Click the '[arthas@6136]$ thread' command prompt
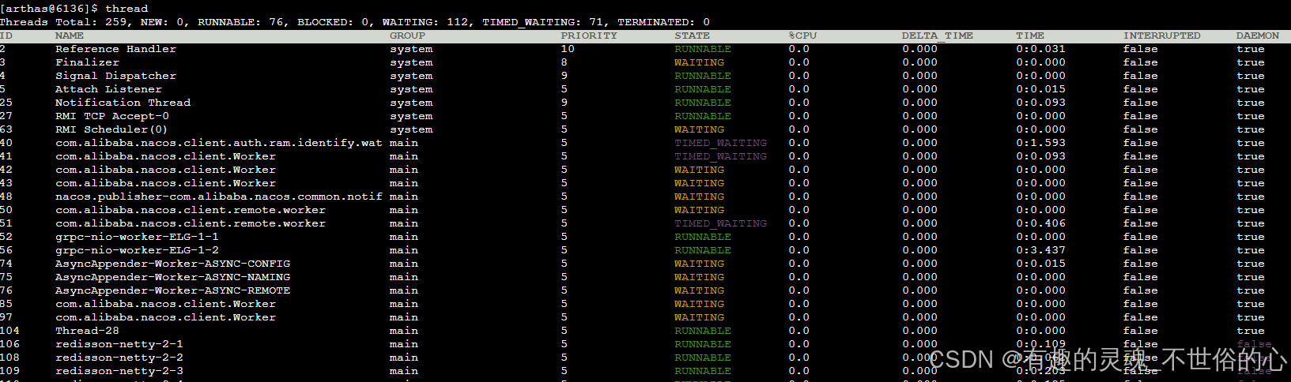The height and width of the screenshot is (382, 1291). click(x=74, y=9)
